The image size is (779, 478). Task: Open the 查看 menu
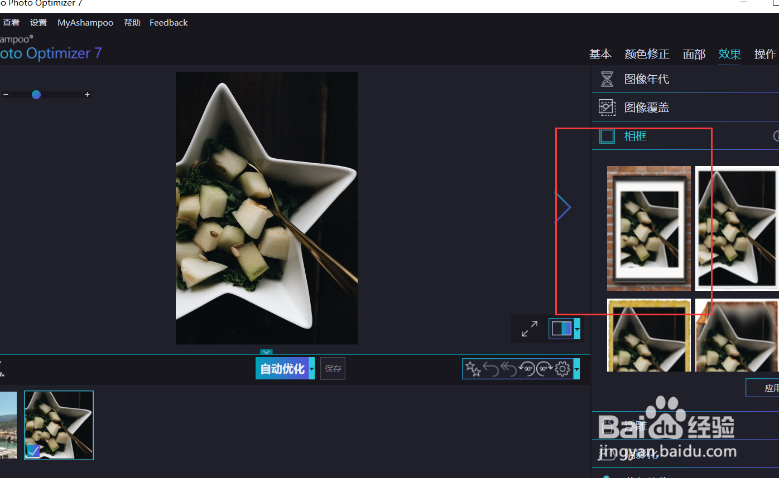(11, 23)
